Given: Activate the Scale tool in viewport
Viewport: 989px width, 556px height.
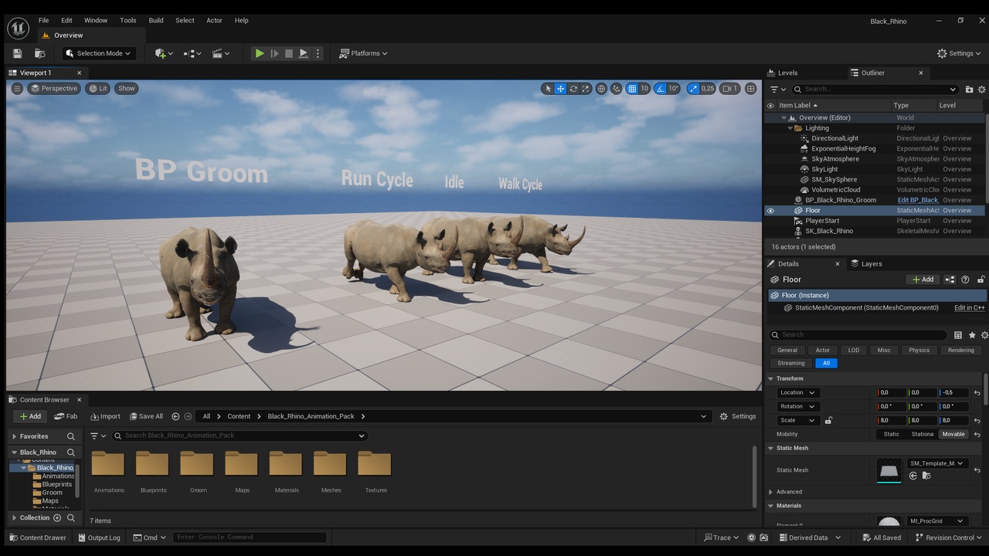Looking at the screenshot, I should point(586,89).
